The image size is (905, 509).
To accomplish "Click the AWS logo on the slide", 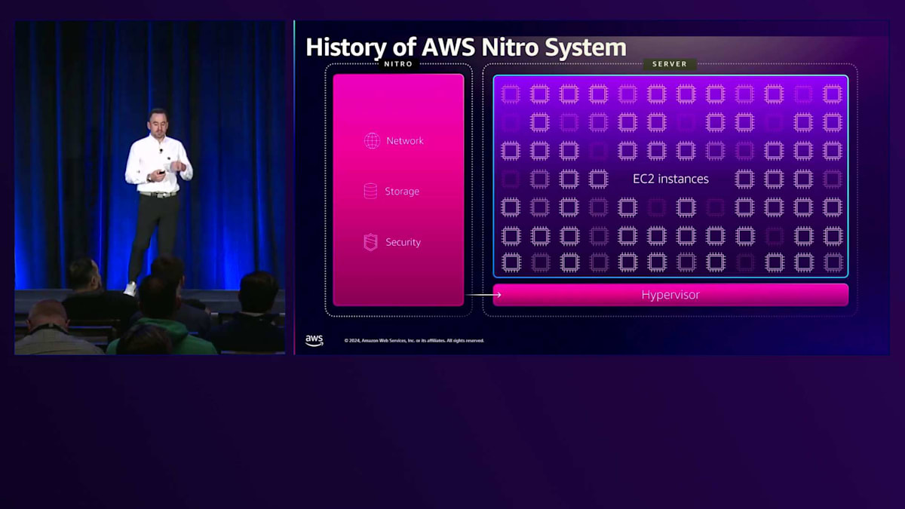I will click(314, 340).
